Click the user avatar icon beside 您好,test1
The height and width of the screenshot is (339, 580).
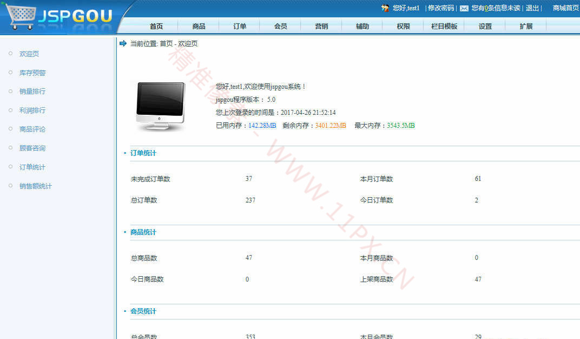coord(385,8)
